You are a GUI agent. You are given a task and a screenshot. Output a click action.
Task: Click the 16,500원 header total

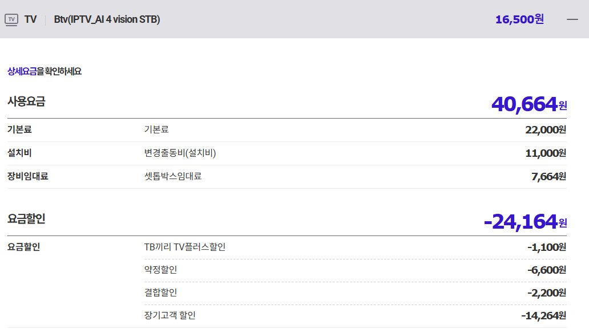[519, 19]
